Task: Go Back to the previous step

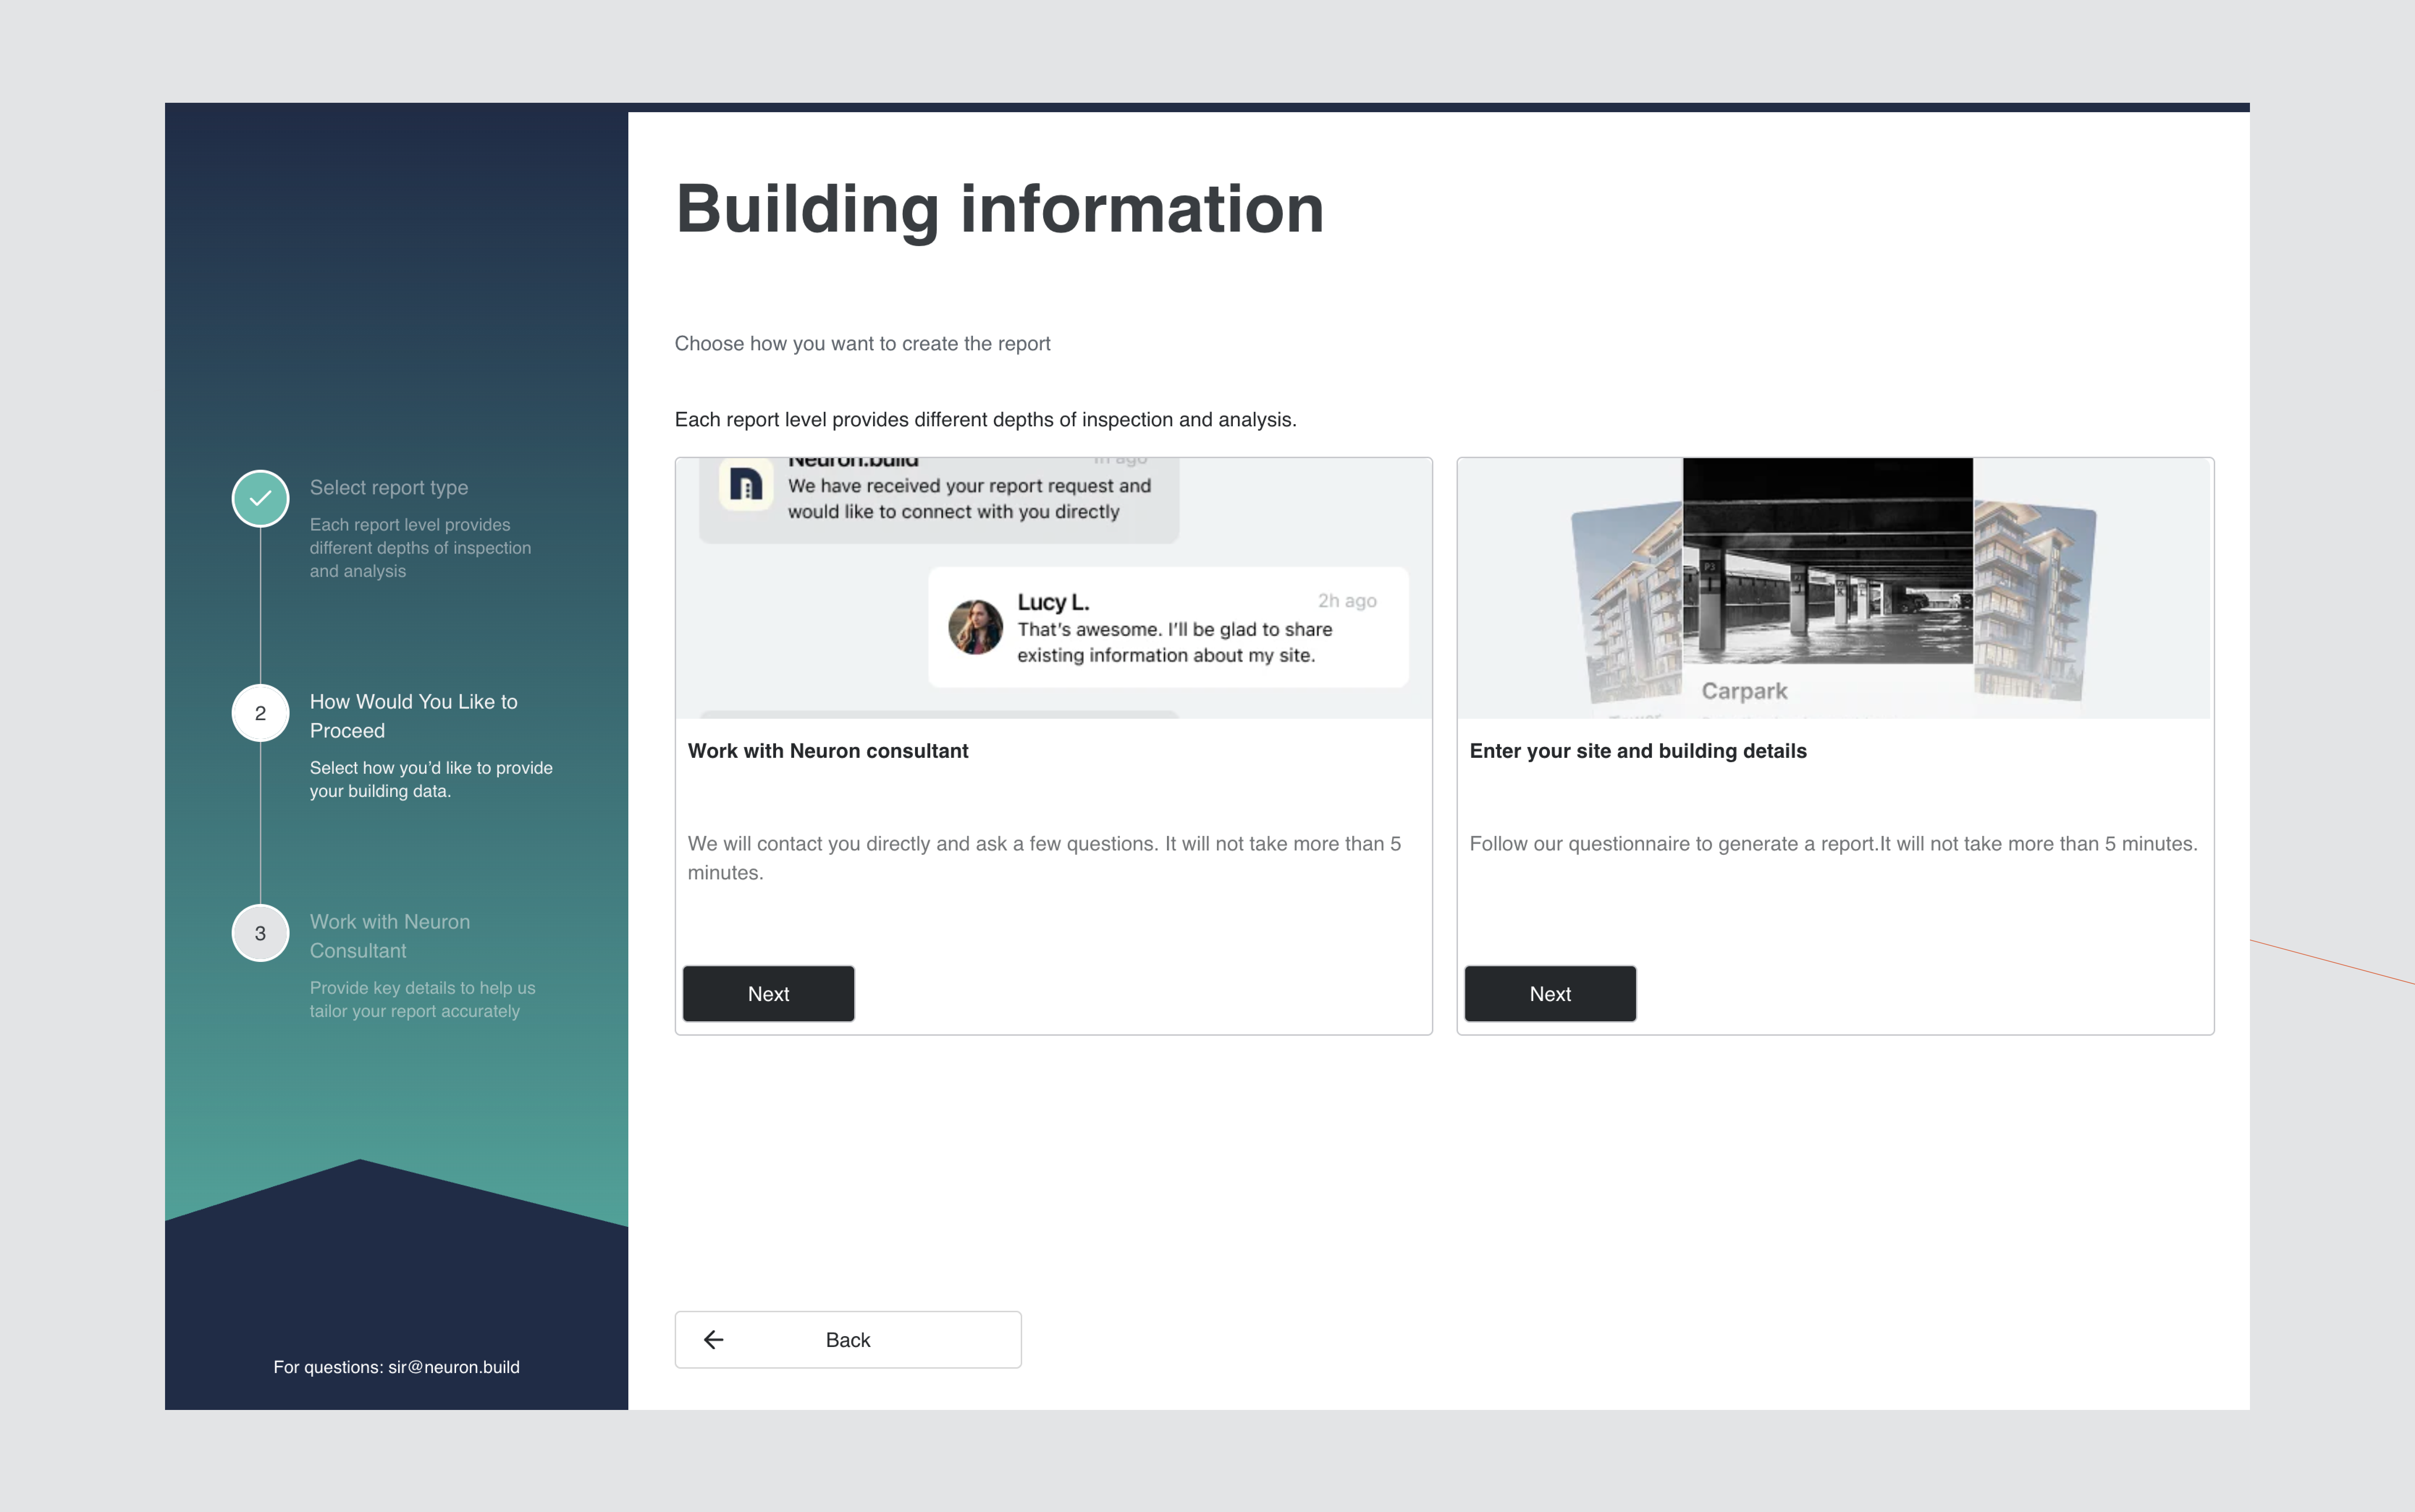Action: 847,1340
